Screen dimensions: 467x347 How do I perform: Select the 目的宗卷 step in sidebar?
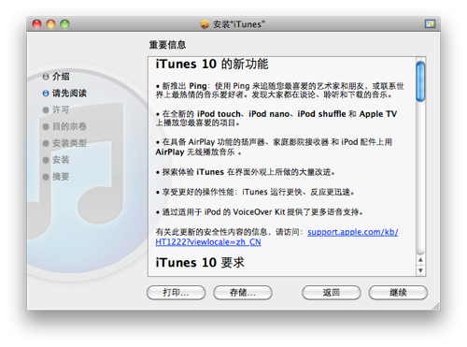[64, 126]
